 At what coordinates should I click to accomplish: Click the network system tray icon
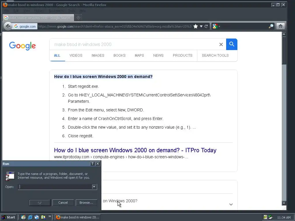(271, 217)
